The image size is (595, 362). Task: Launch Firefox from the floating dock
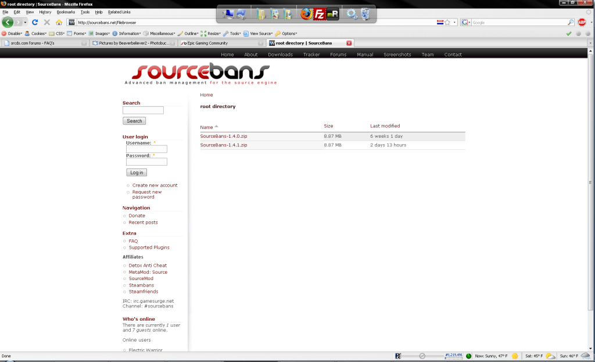[x=306, y=14]
